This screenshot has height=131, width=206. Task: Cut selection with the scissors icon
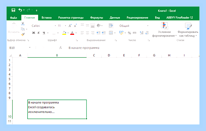(23, 24)
